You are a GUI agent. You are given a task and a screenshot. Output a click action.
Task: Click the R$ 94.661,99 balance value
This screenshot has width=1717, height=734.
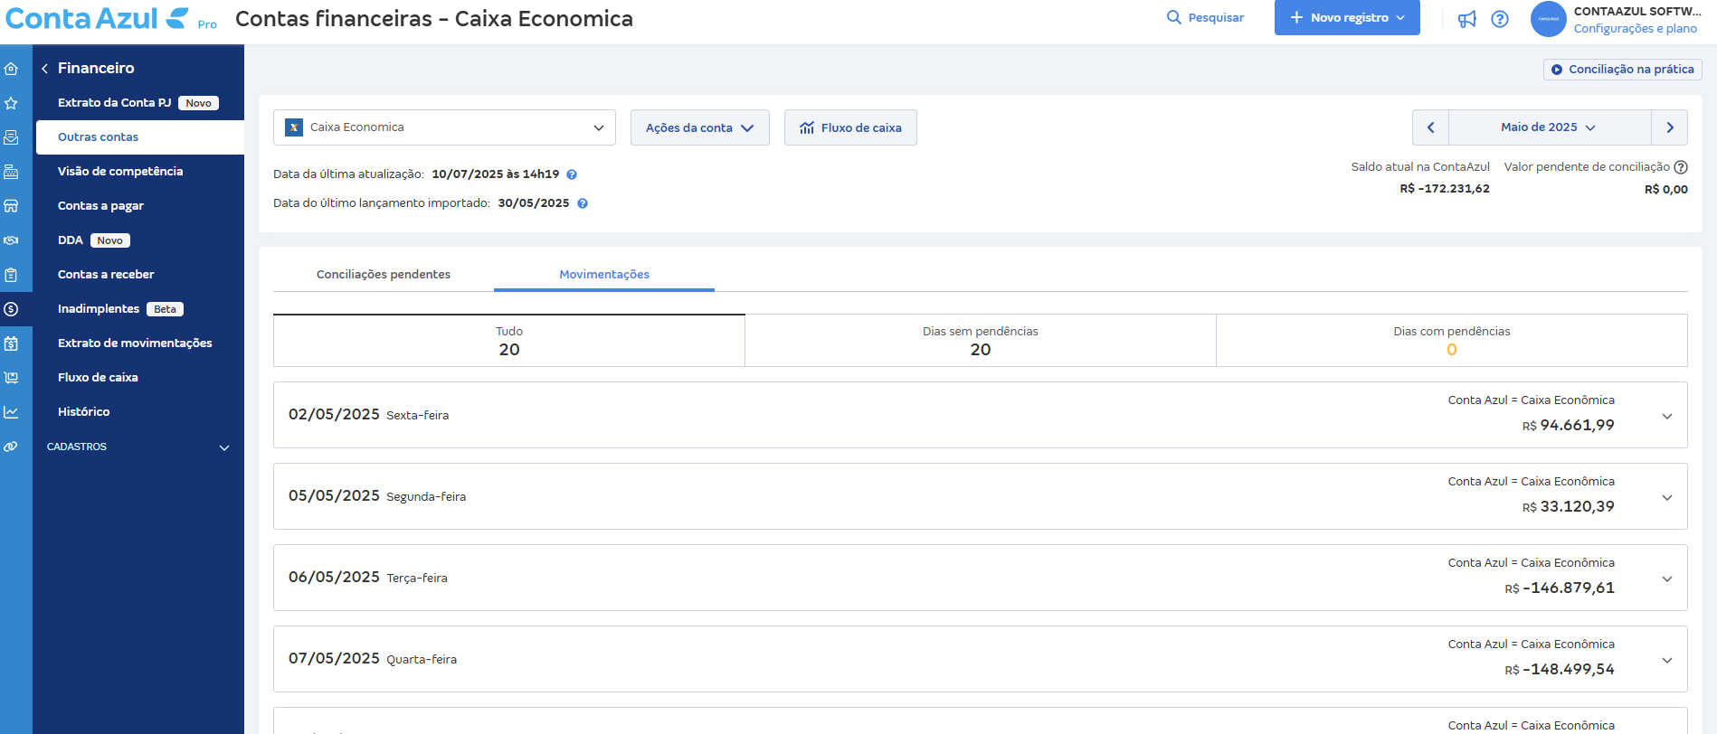click(x=1569, y=426)
